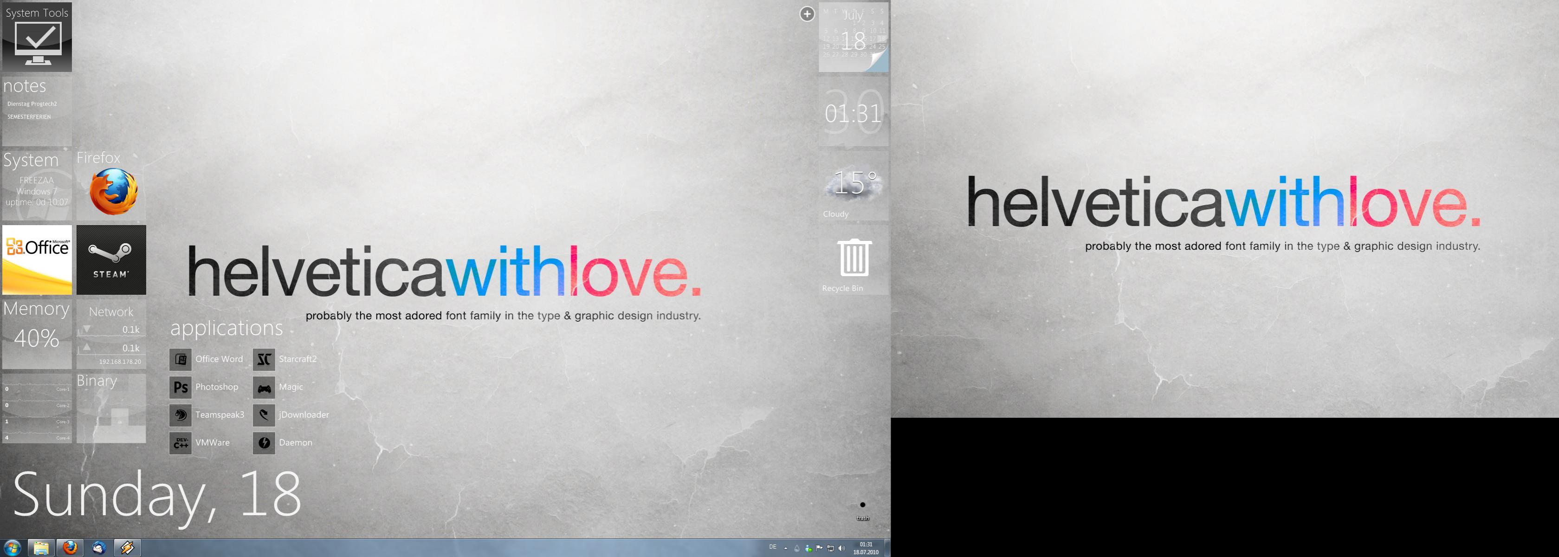Open the Recycle Bin widget
1559x557 pixels.
[x=854, y=259]
